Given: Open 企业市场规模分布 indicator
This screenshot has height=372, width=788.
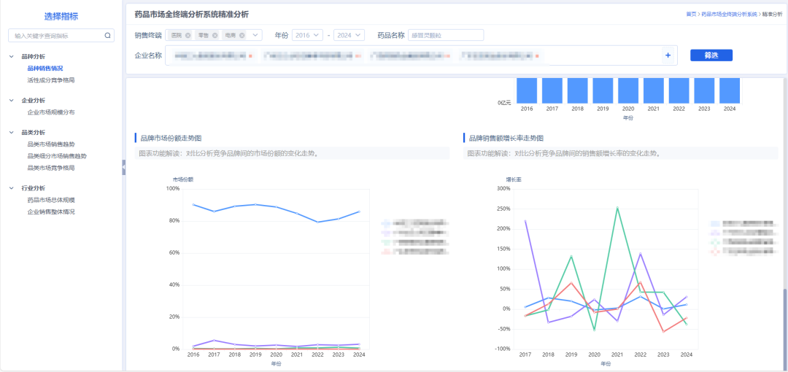Looking at the screenshot, I should click(x=51, y=112).
